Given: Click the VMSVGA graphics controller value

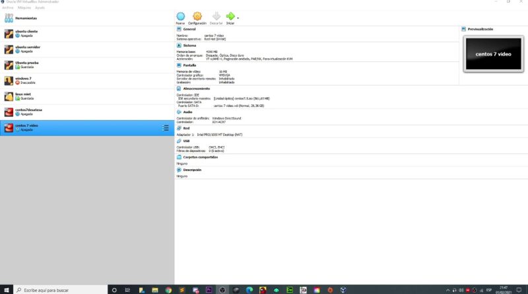Looking at the screenshot, I should 224,75.
